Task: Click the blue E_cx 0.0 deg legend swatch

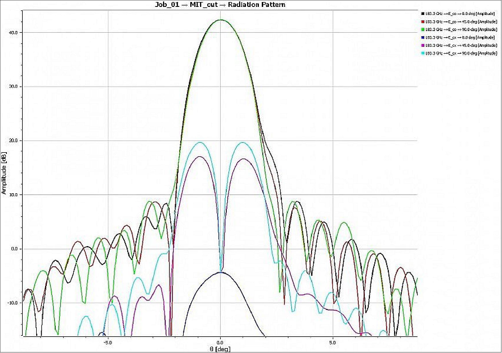Action: coord(422,38)
